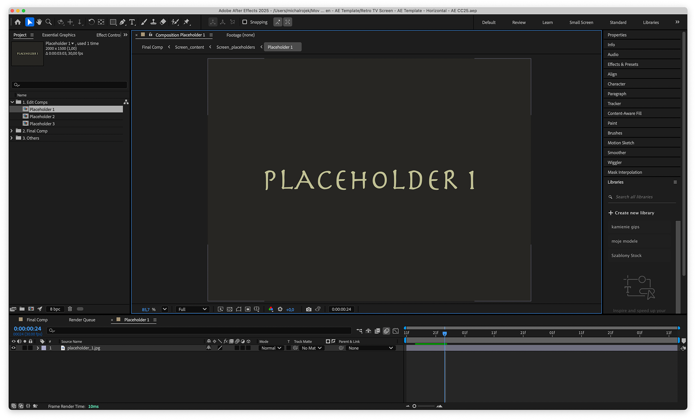Image resolution: width=696 pixels, height=420 pixels.
Task: Expand the 2. Final Comp folder
Action: [12, 131]
